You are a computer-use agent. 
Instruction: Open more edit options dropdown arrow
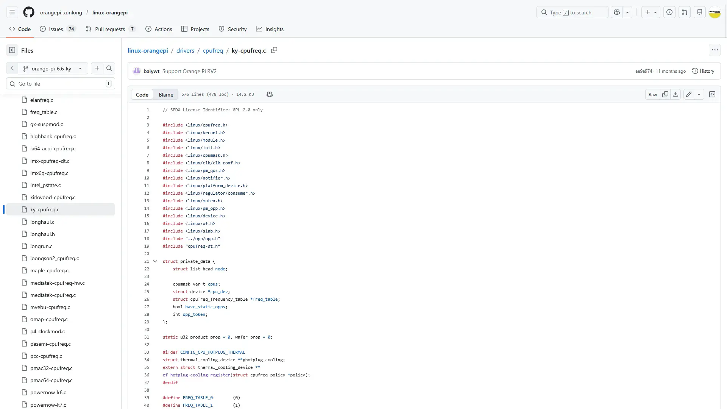(699, 94)
